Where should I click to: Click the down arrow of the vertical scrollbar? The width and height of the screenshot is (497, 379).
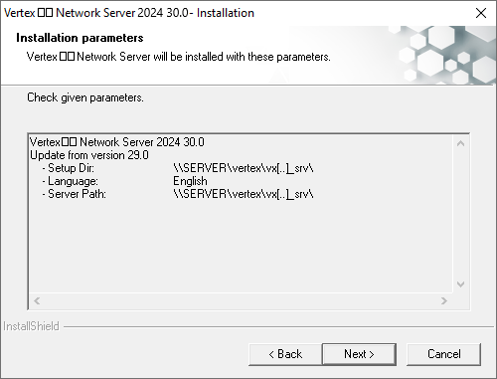(x=460, y=284)
